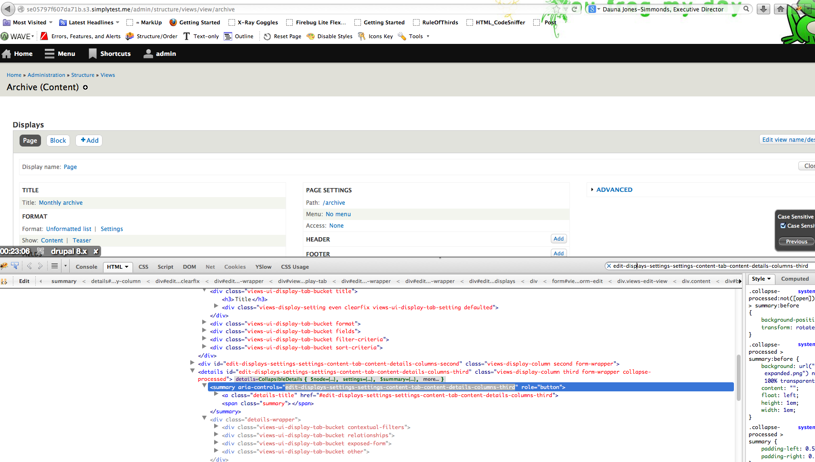Click the search magnifier icon

(746, 9)
